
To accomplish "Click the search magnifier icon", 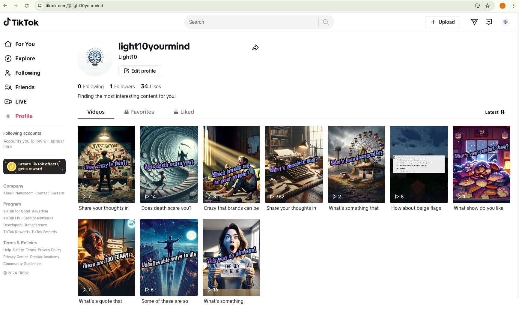I will click(x=326, y=22).
